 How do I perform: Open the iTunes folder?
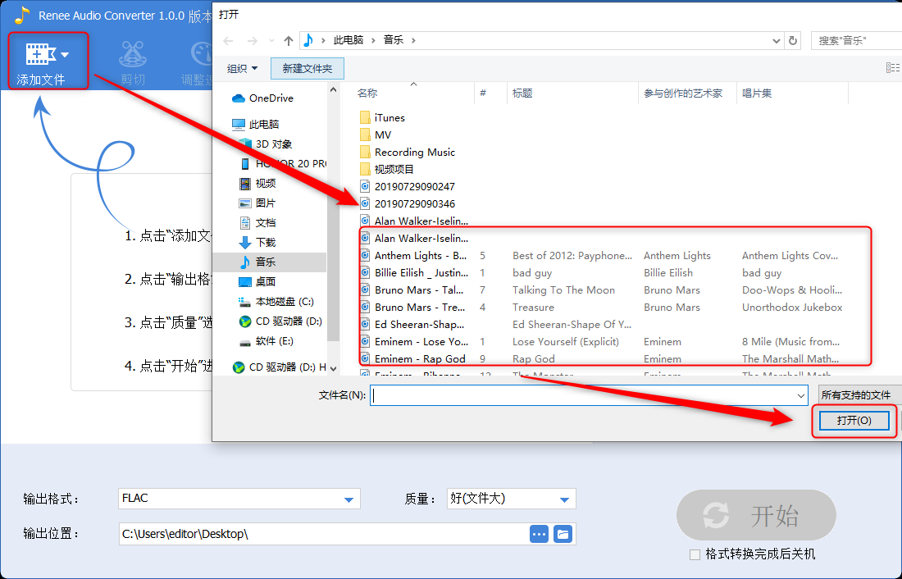coord(382,118)
